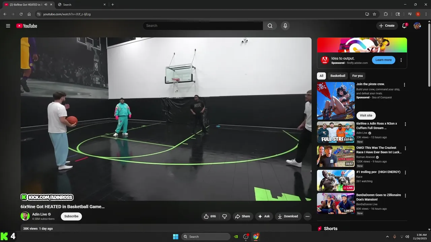Mute the YouTube tab via speaker icon
Image resolution: width=431 pixels, height=242 pixels.
(46, 5)
